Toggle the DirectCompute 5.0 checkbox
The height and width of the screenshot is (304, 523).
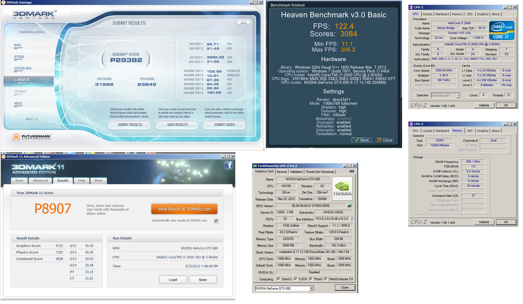[x=326, y=279]
